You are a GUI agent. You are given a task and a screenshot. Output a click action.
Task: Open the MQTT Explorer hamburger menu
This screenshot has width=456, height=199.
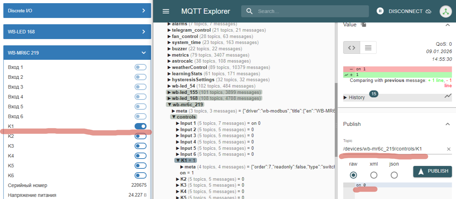click(x=166, y=11)
